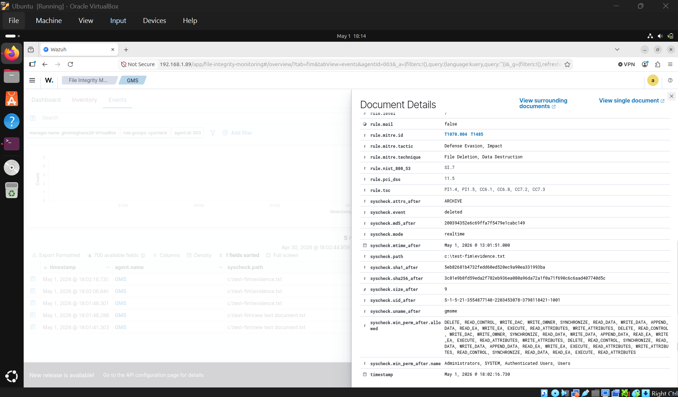Image resolution: width=678 pixels, height=397 pixels.
Task: Open File Integrity M... breadcrumb
Action: point(88,80)
